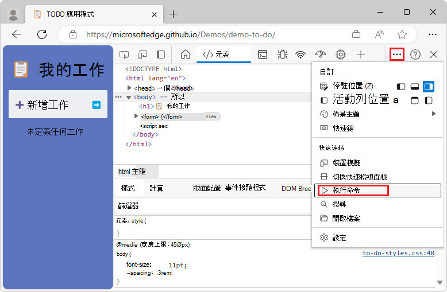Click the ellipsis beside body node

118,97
